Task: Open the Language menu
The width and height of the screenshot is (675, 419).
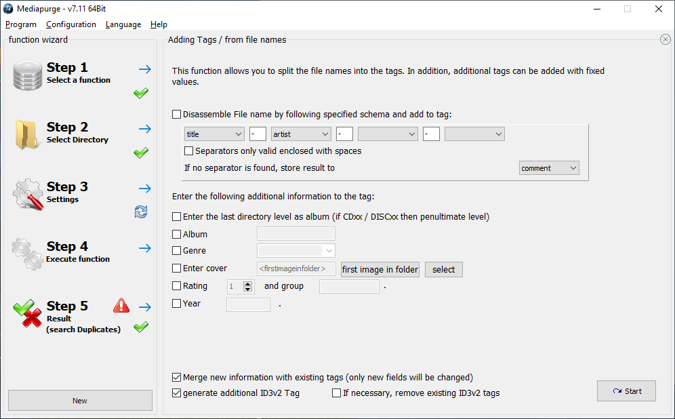Action: [x=123, y=24]
